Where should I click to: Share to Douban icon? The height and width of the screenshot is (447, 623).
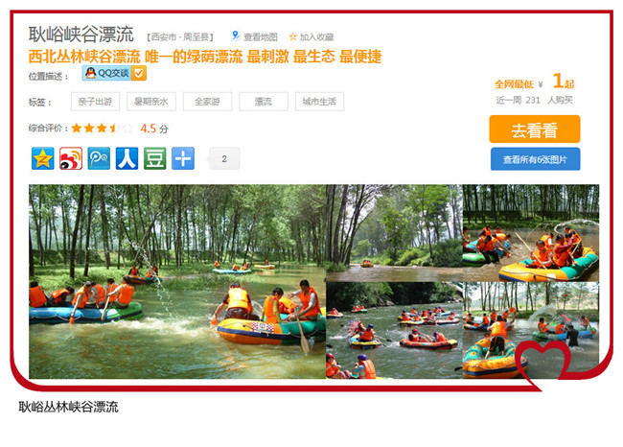tap(155, 158)
